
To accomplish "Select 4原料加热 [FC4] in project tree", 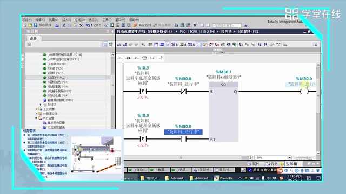I will coord(58,82).
